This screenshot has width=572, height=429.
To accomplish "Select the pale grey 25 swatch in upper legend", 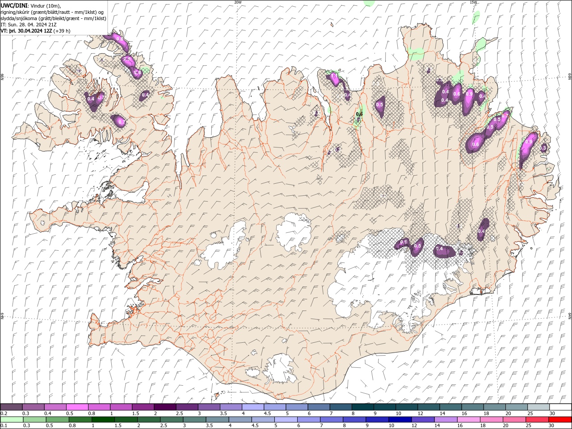I will (539, 407).
